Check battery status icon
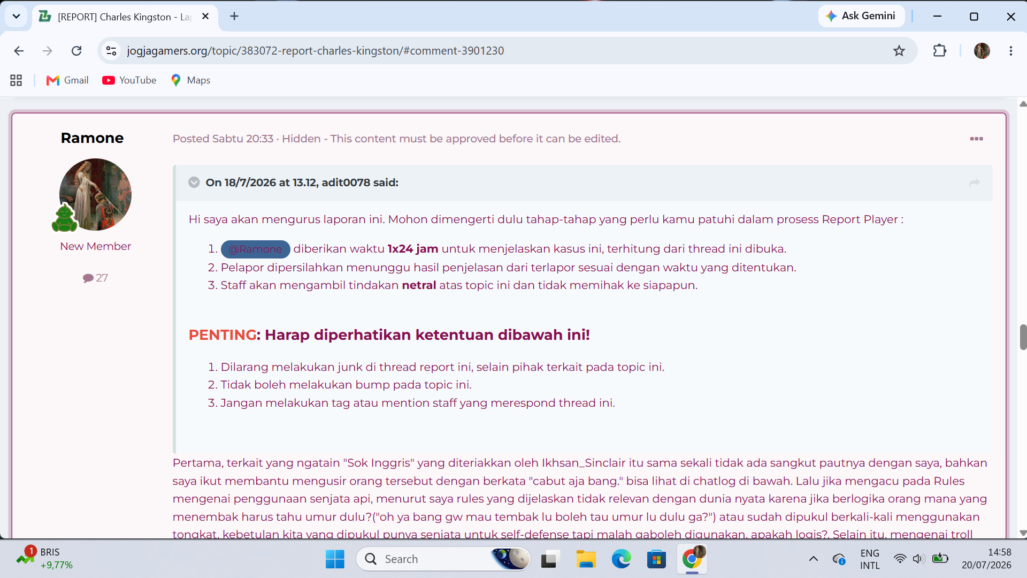The image size is (1027, 578). 940,559
